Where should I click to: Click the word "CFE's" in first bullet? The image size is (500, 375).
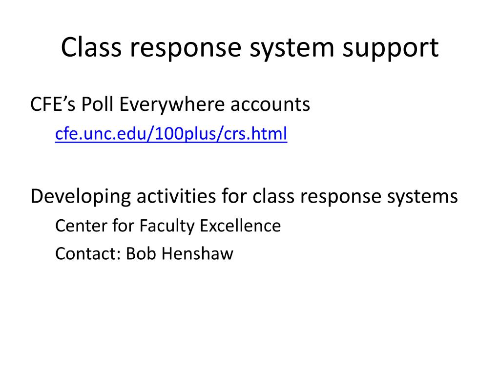click(53, 104)
